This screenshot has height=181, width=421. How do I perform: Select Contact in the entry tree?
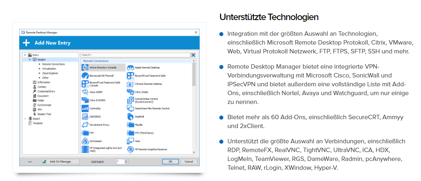(x=42, y=87)
